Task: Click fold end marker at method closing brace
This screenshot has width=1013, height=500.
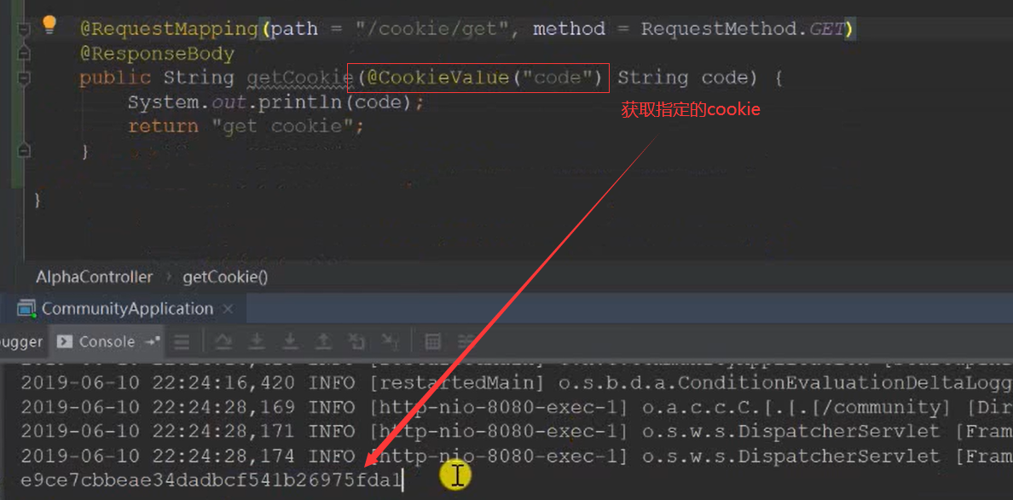Action: click(x=24, y=151)
